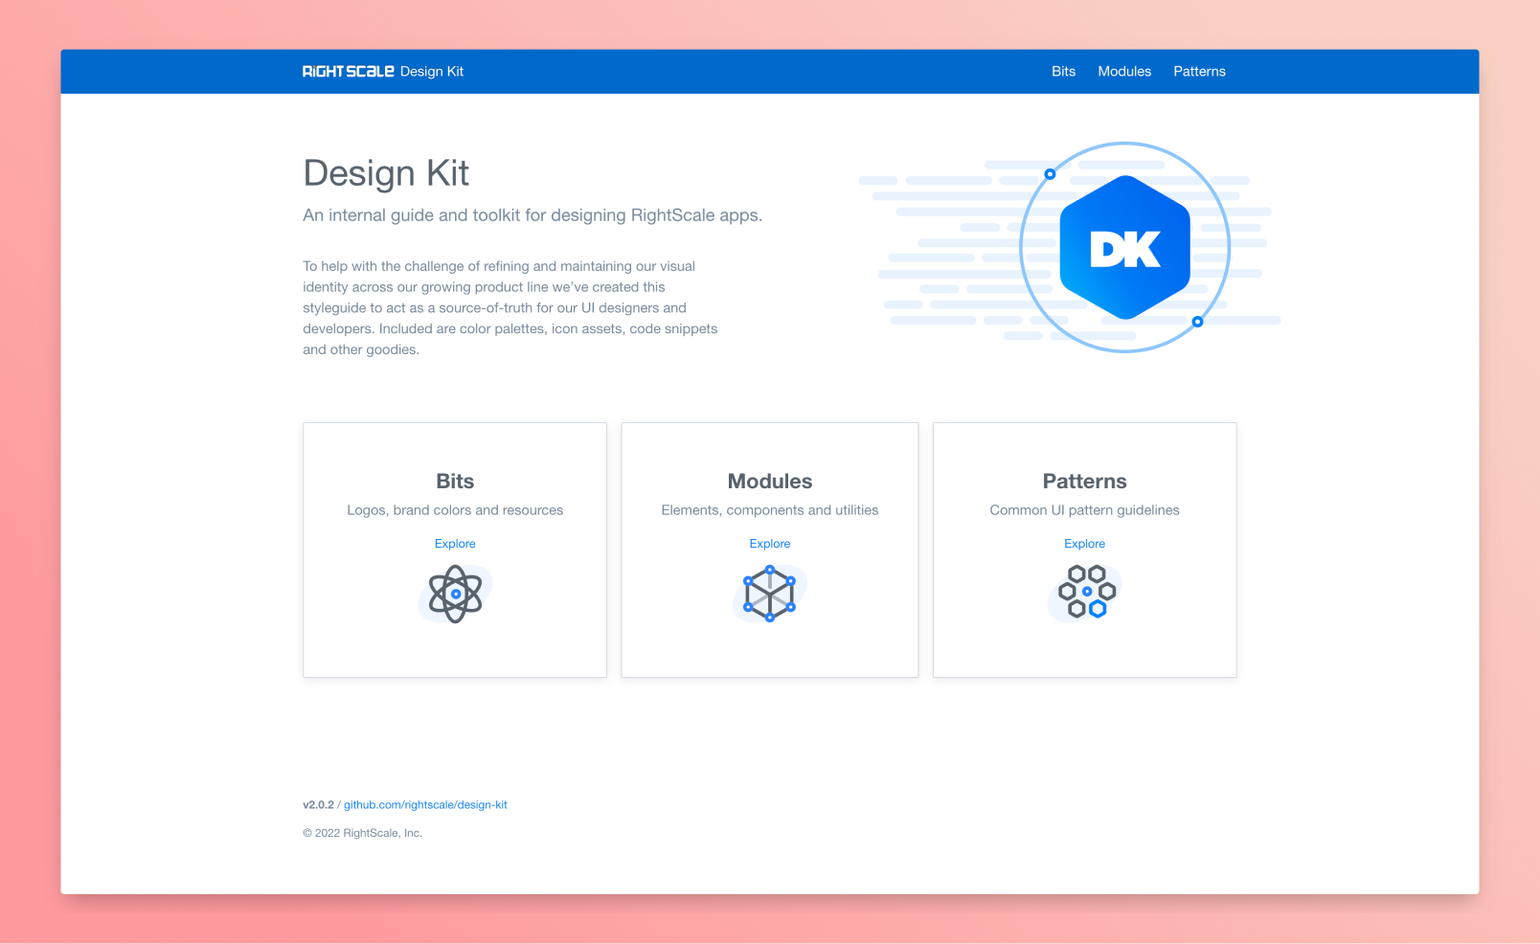Click the © 2022 RightScale, Inc. text
This screenshot has height=944, width=1540.
point(362,833)
